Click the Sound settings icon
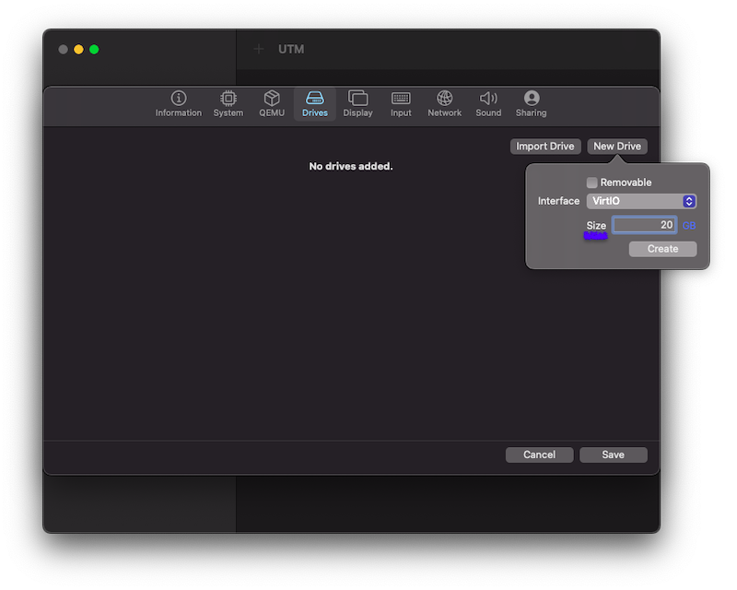737x590 pixels. [487, 103]
